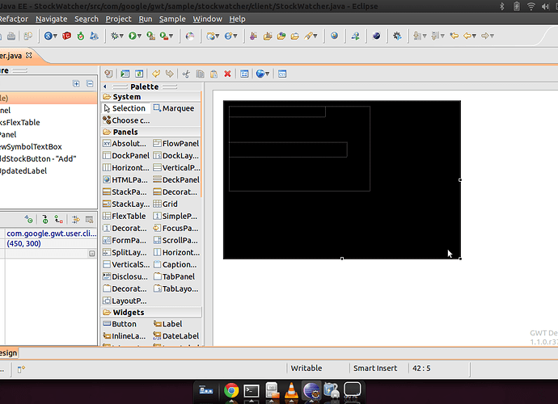
Task: Click the Paste clipboard icon in designer toolbar
Action: point(213,74)
